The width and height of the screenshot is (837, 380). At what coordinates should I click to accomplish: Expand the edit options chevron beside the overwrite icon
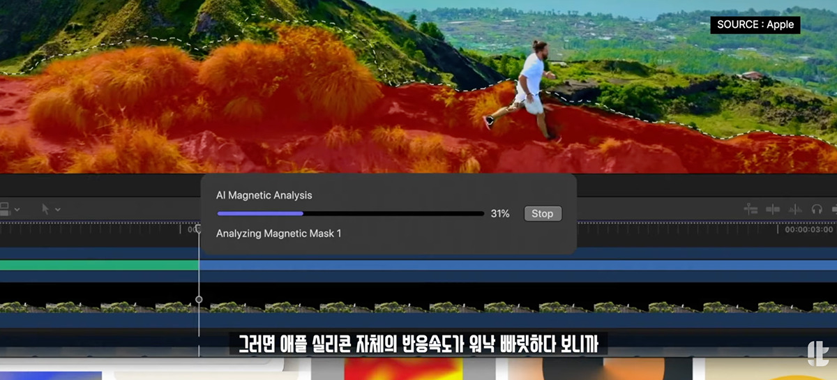coord(17,209)
